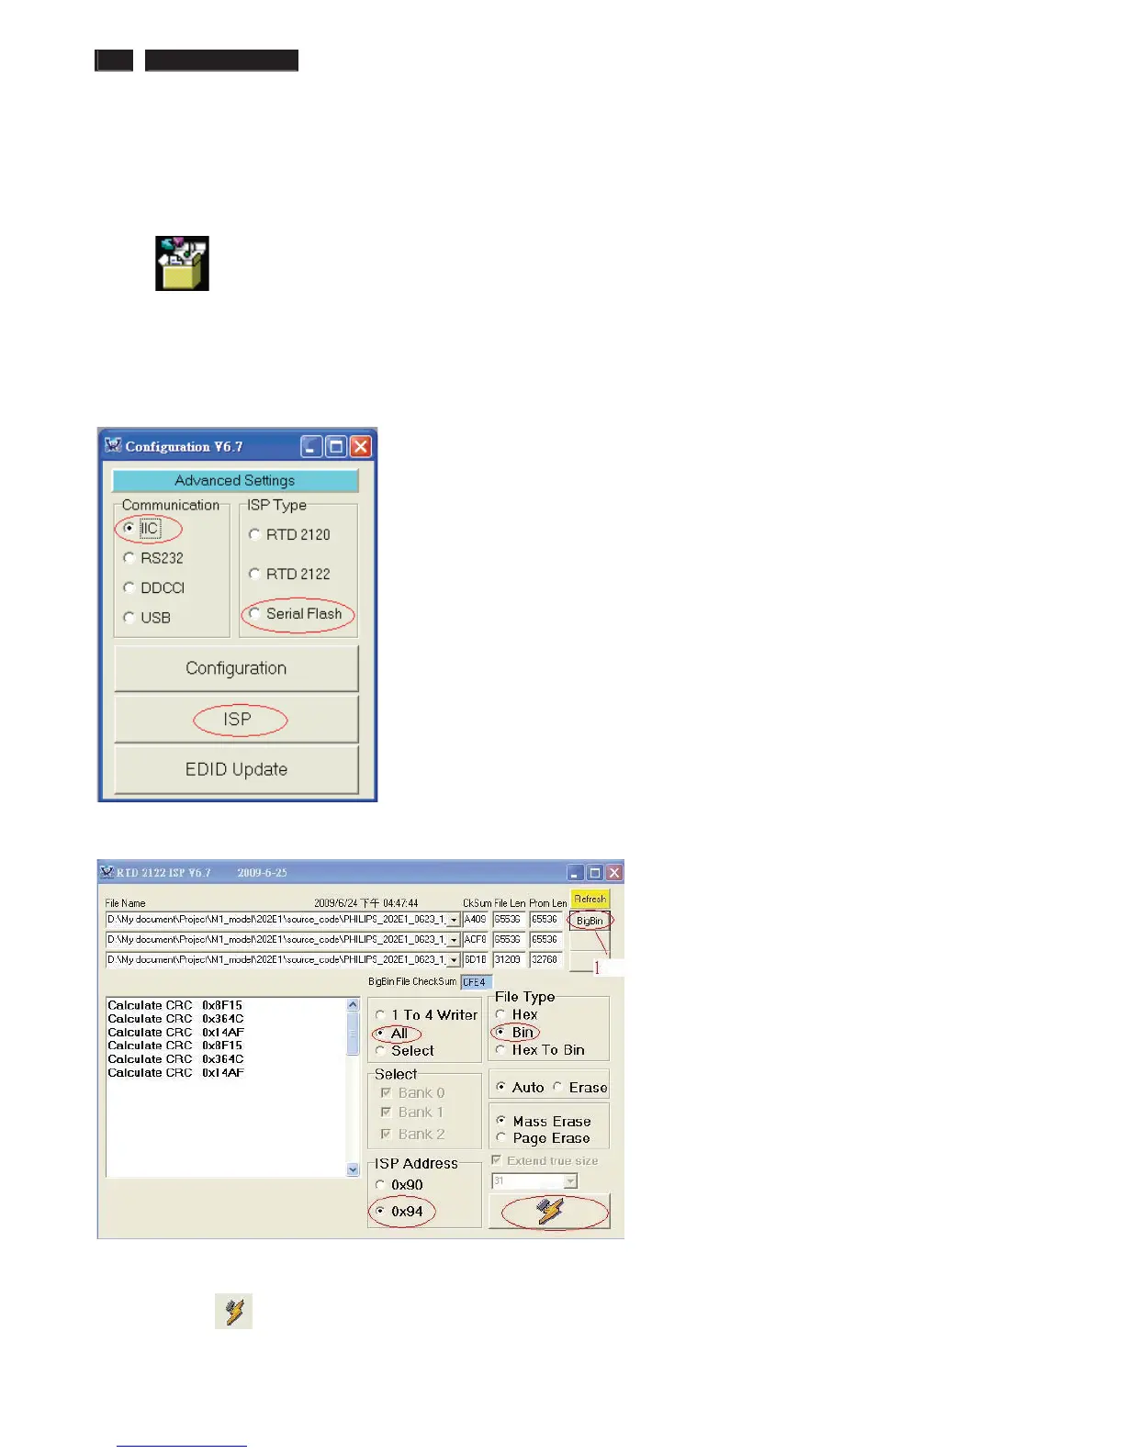Viewport: 1124px width, 1454px height.
Task: Click the Prom Len field showing 32768
Action: click(x=546, y=960)
